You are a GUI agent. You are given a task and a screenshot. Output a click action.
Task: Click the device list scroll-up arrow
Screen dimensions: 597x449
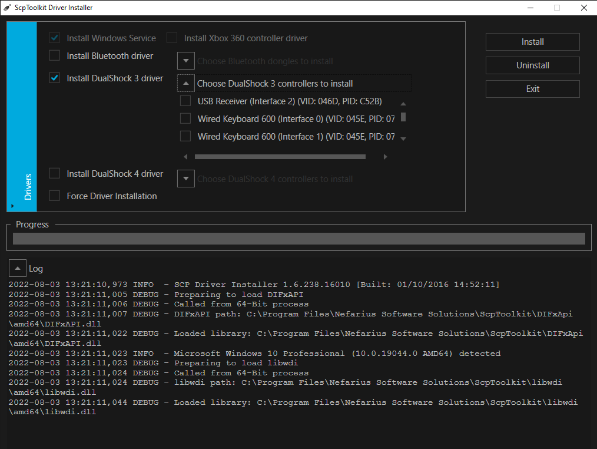point(403,104)
